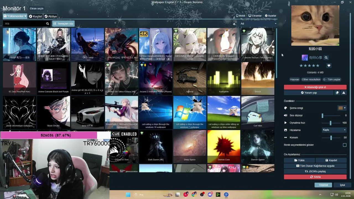Click the G - Tüm yaşlar tag
This screenshot has height=199, width=354.
click(x=332, y=79)
